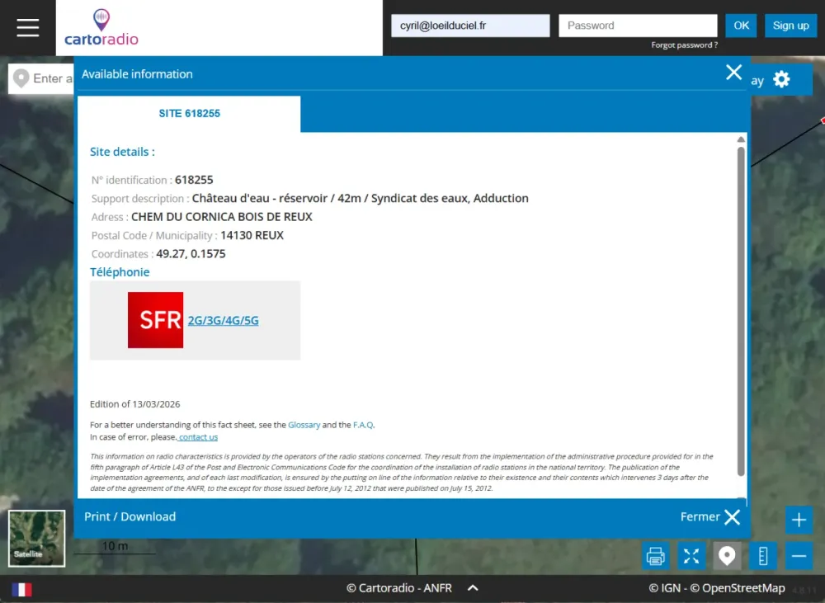
Task: Click identification number 618255
Action: (194, 180)
